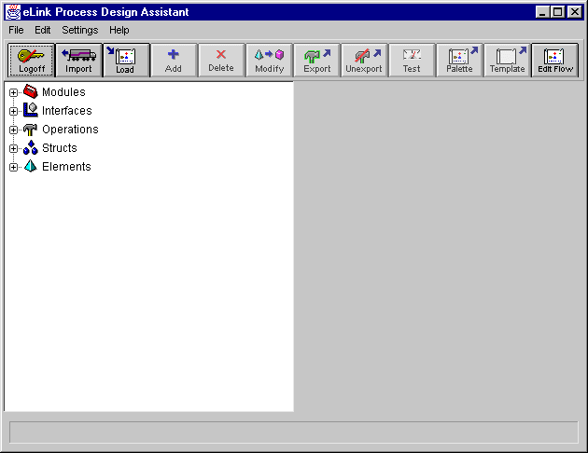Select the Operations label in tree
The width and height of the screenshot is (588, 453).
point(70,130)
